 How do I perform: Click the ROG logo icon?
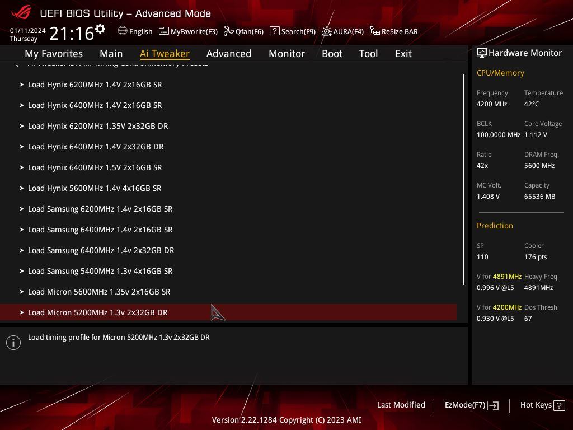[21, 13]
